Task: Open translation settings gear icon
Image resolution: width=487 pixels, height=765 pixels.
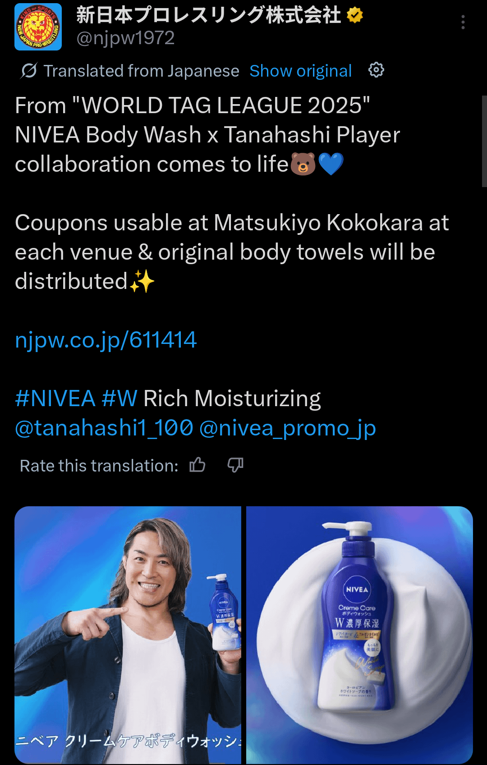Action: pos(376,70)
